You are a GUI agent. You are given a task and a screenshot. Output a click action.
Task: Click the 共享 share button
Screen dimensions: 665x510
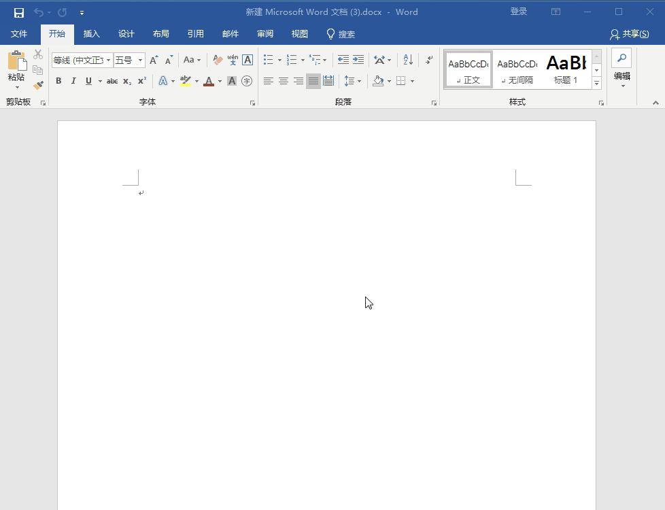point(629,34)
